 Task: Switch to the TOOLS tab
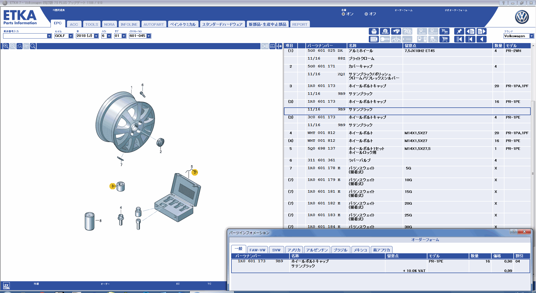click(92, 24)
